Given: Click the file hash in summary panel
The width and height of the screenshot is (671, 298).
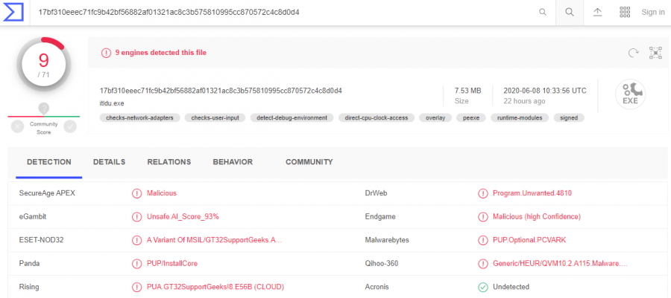Looking at the screenshot, I should (x=221, y=91).
